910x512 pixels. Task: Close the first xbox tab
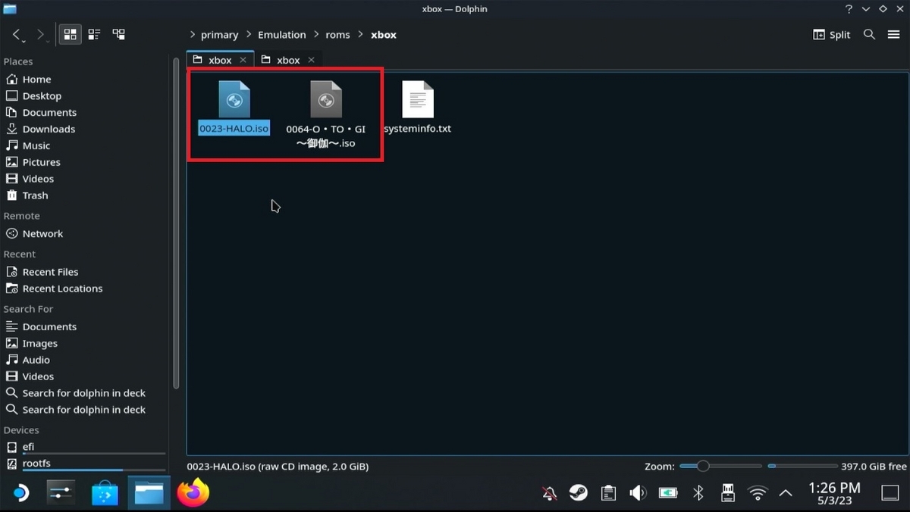243,60
